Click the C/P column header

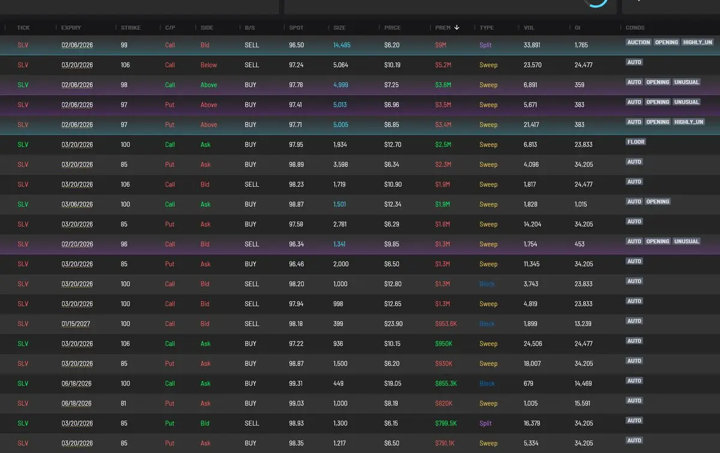click(170, 28)
